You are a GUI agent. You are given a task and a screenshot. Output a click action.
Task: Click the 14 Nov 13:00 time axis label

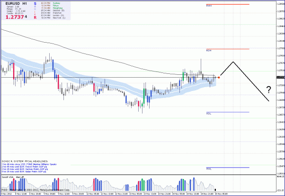tap(193, 194)
